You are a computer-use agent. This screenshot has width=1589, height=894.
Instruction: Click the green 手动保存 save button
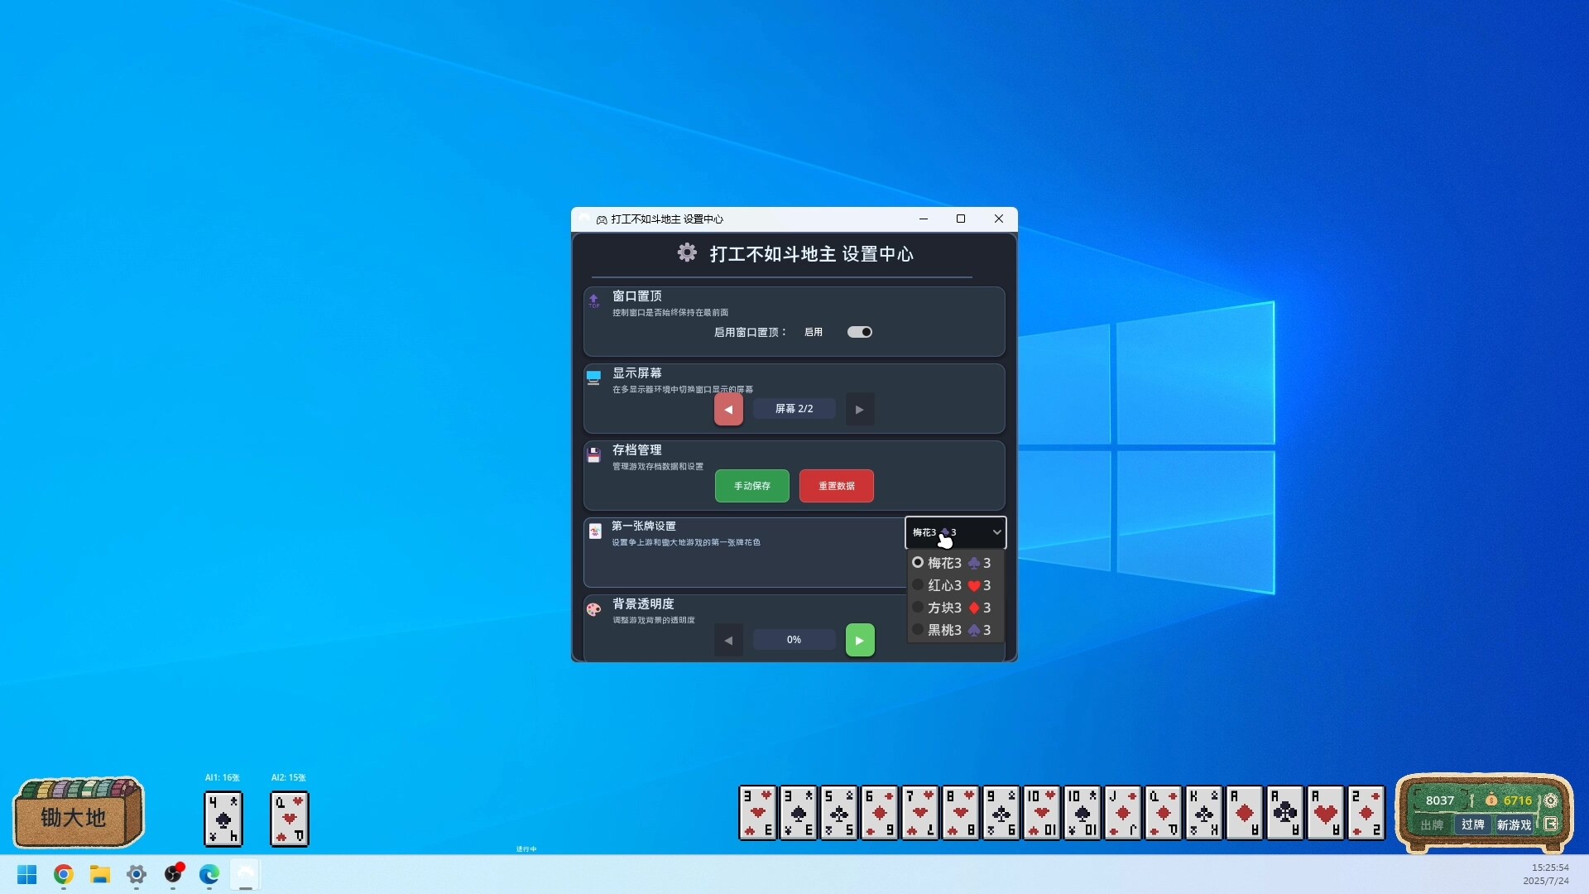coord(751,486)
